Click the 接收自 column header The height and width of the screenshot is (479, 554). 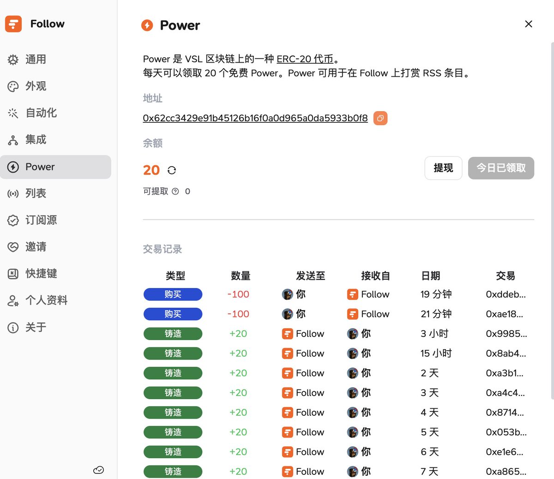click(x=375, y=276)
